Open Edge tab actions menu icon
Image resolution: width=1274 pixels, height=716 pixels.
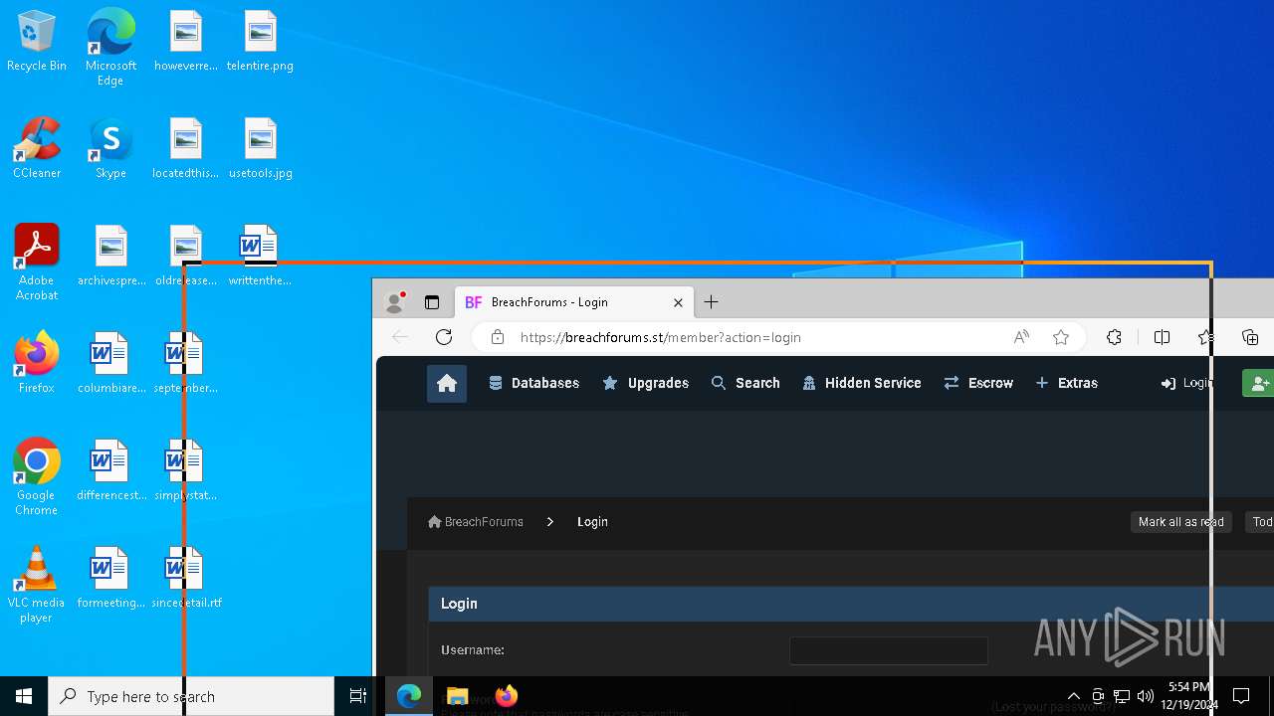432,302
